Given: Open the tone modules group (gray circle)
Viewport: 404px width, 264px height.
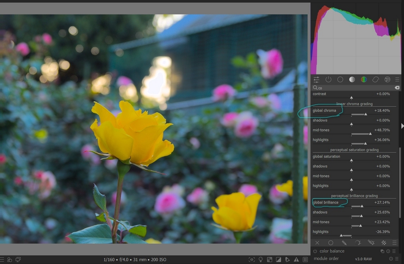Looking at the screenshot, I should pyautogui.click(x=352, y=80).
